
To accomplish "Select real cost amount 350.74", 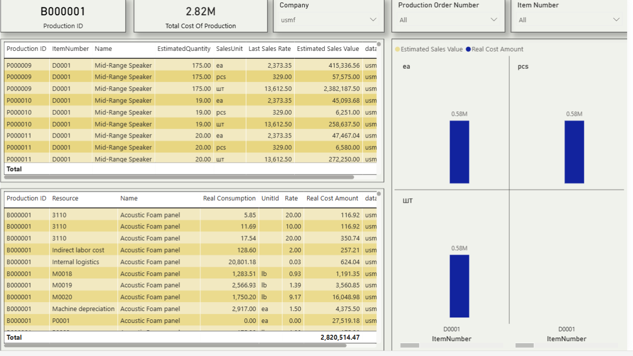I will (350, 238).
